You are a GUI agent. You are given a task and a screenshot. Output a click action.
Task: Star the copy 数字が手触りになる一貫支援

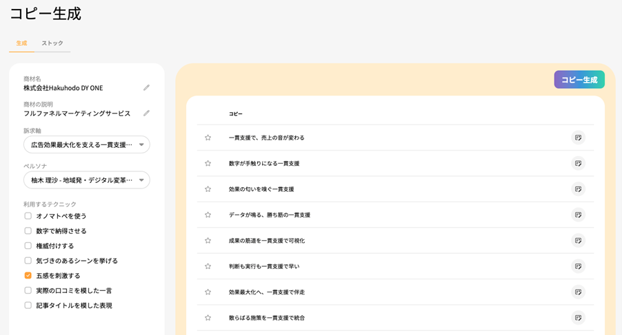208,163
